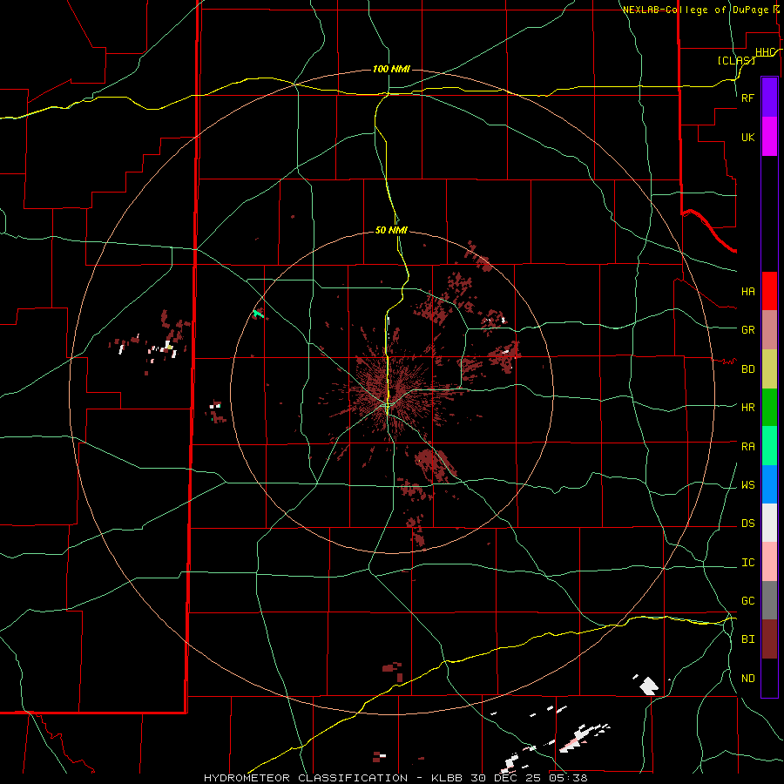Image resolution: width=784 pixels, height=784 pixels.
Task: Select the IC pink legend swatch
Action: (769, 562)
